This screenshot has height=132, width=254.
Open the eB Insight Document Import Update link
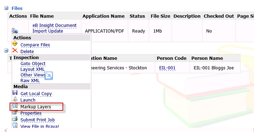[54, 28]
